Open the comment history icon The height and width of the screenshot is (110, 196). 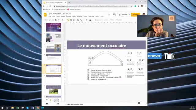pyautogui.click(x=114, y=15)
